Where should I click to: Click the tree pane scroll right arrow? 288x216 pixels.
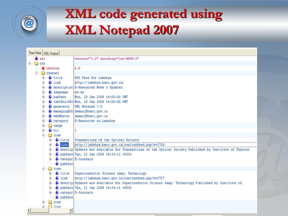[71, 210]
